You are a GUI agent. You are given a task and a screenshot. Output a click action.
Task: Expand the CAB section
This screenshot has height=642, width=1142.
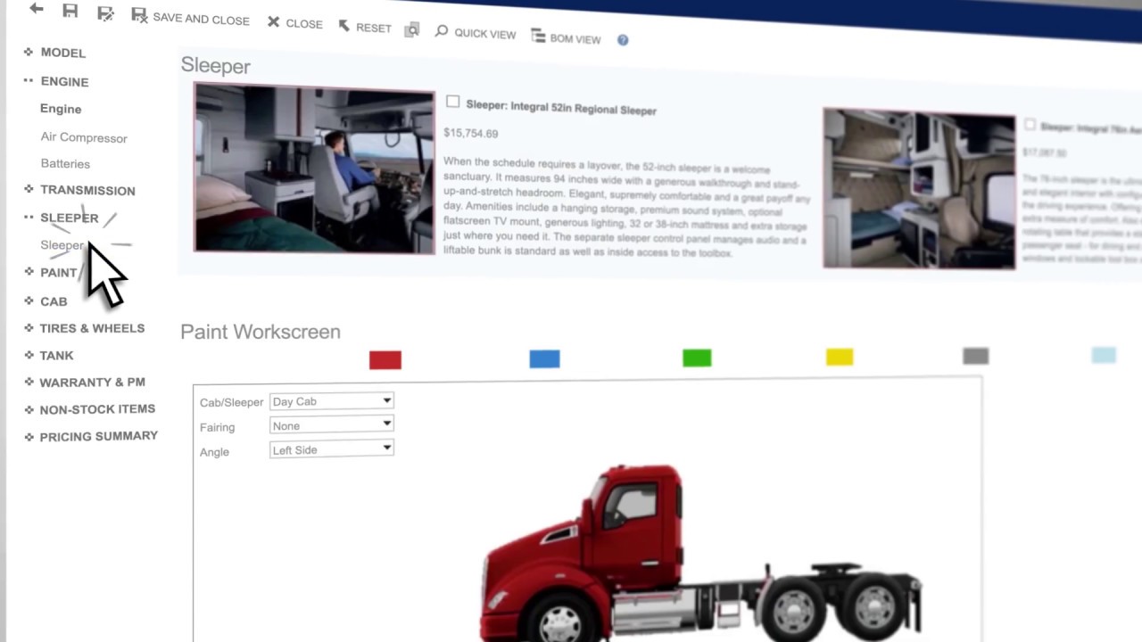[46, 301]
